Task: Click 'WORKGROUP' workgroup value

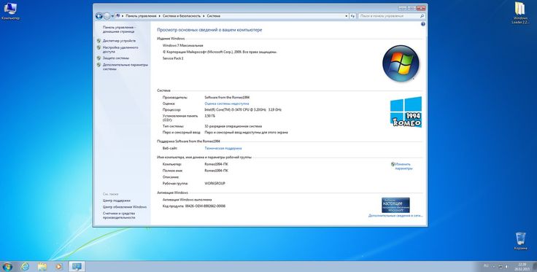Action: point(215,184)
